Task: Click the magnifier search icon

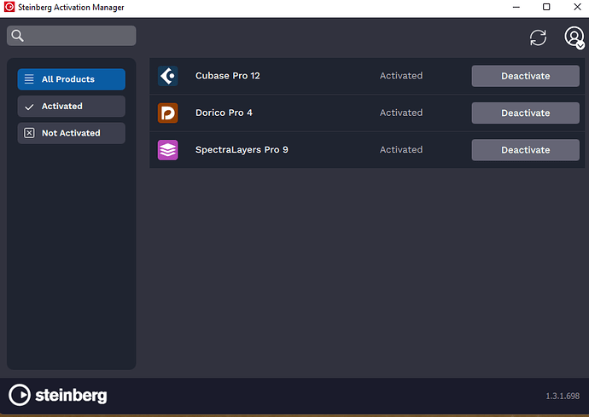Action: click(17, 36)
